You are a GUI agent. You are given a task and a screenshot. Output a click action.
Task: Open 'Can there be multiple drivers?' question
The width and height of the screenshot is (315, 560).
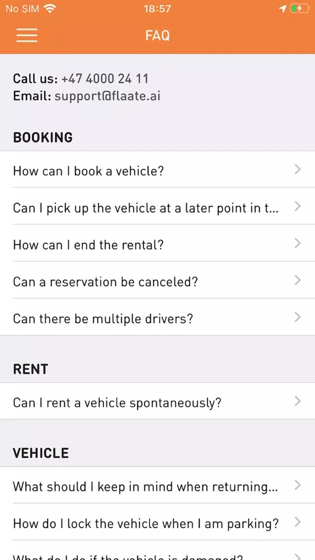pos(157,317)
